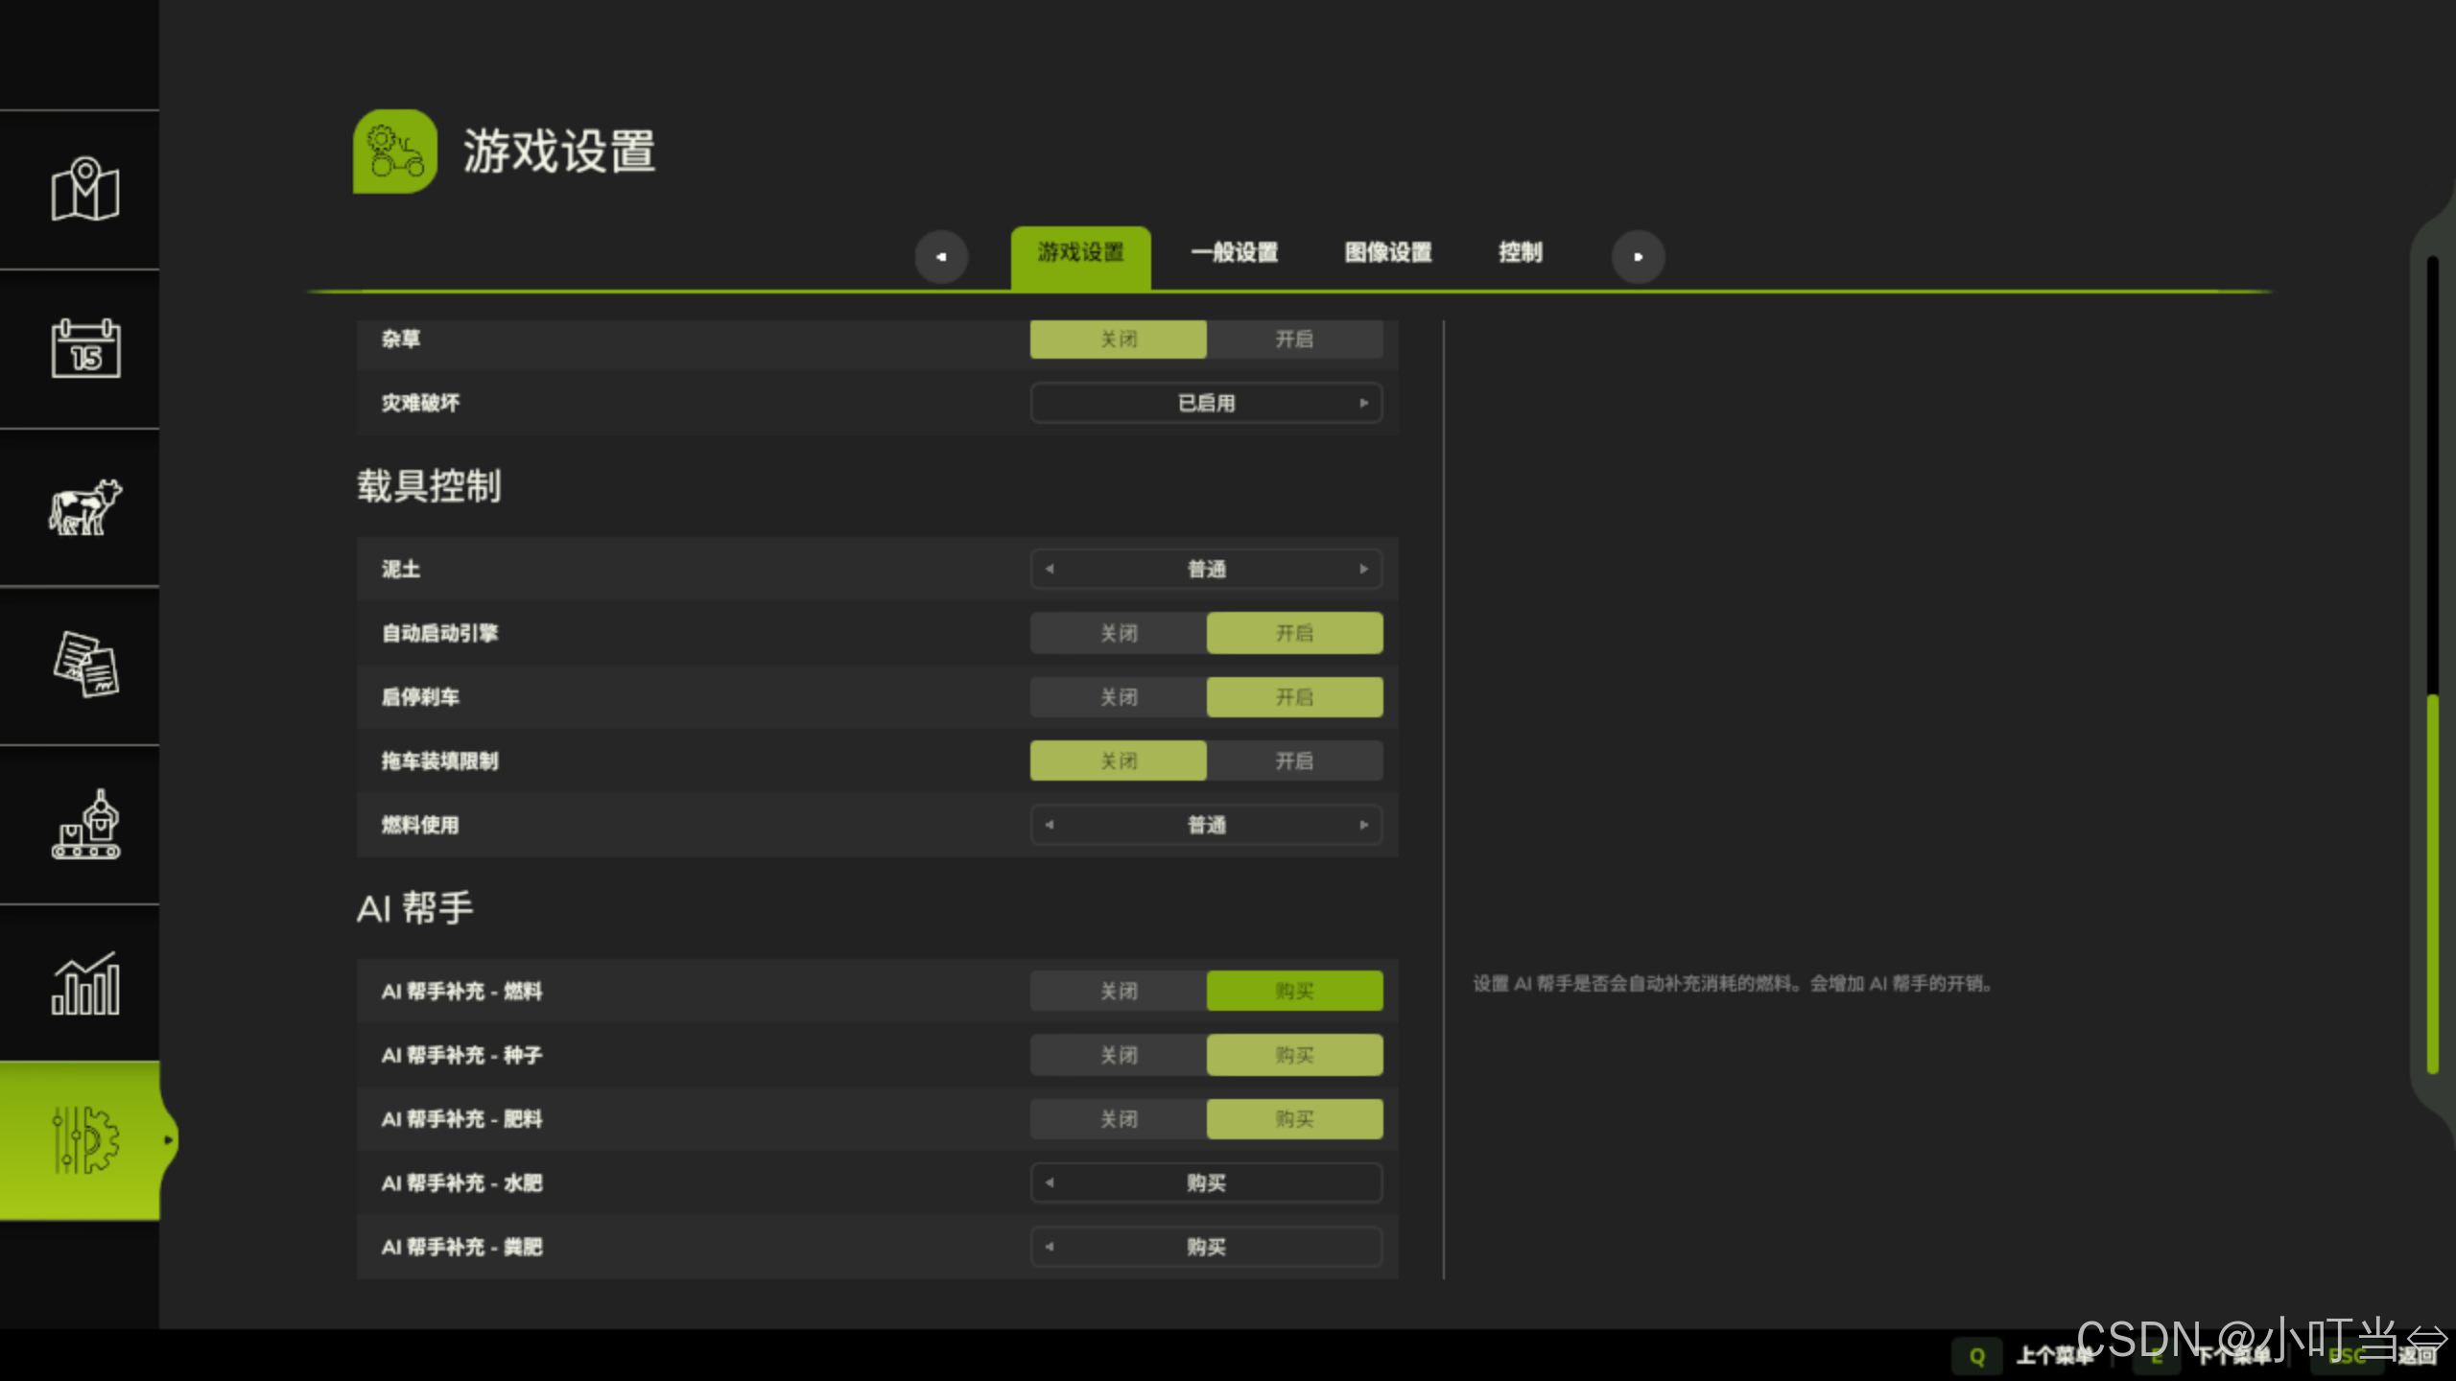Screen dimensions: 2456x1381
Task: Click right arrow of 泥土 selector
Action: (1363, 569)
